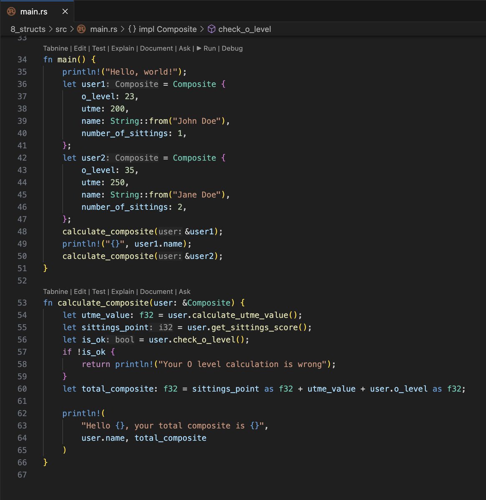This screenshot has width=486, height=500.
Task: Click line number 34 in gutter
Action: [22, 60]
